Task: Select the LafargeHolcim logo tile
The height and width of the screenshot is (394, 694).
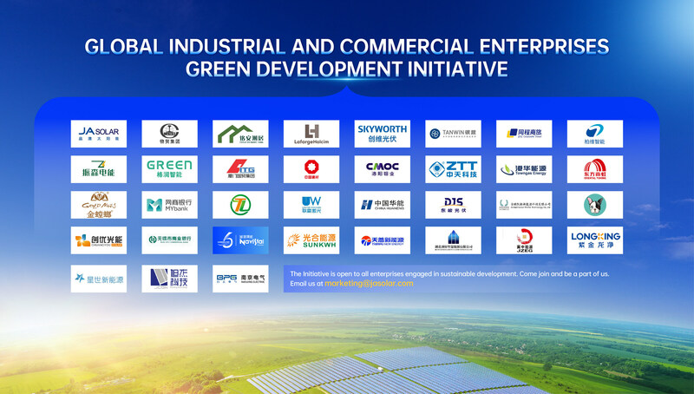Action: [x=311, y=134]
